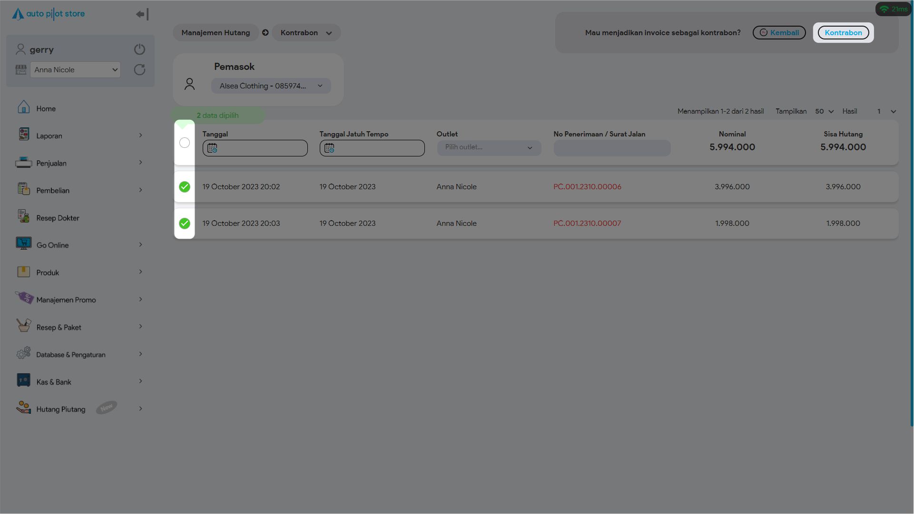914x514 pixels.
Task: Uncheck invoice PC.001.2310.00007 row
Action: (x=185, y=223)
